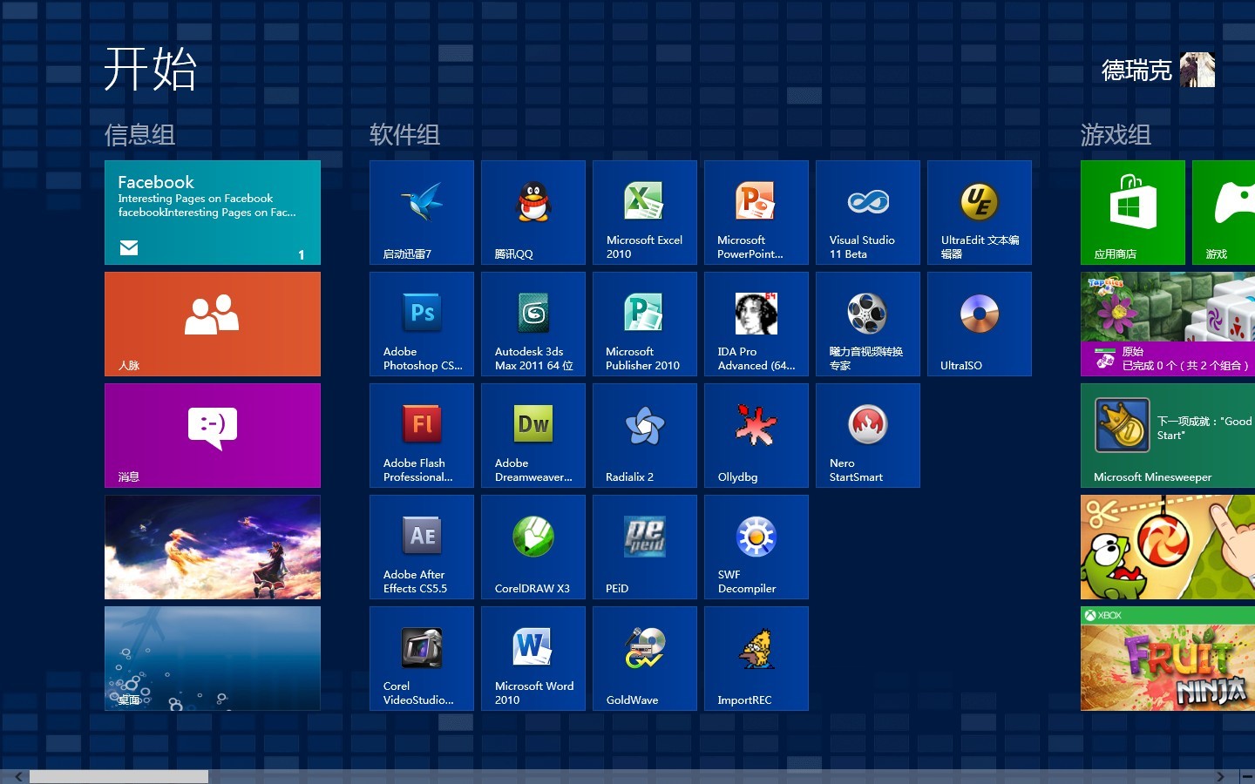Click the user account 德瑞克
The width and height of the screenshot is (1255, 784).
point(1136,71)
